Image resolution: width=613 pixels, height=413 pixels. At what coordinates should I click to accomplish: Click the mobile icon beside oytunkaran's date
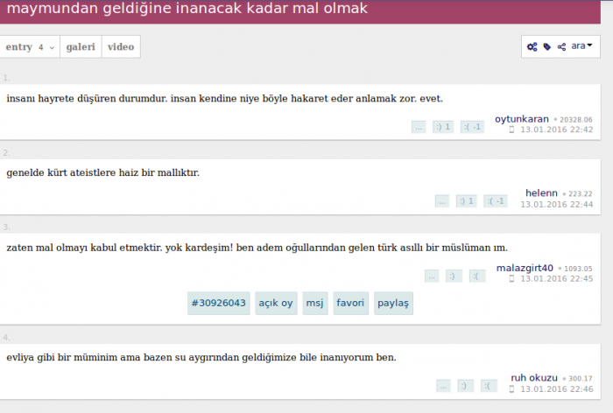pyautogui.click(x=511, y=129)
